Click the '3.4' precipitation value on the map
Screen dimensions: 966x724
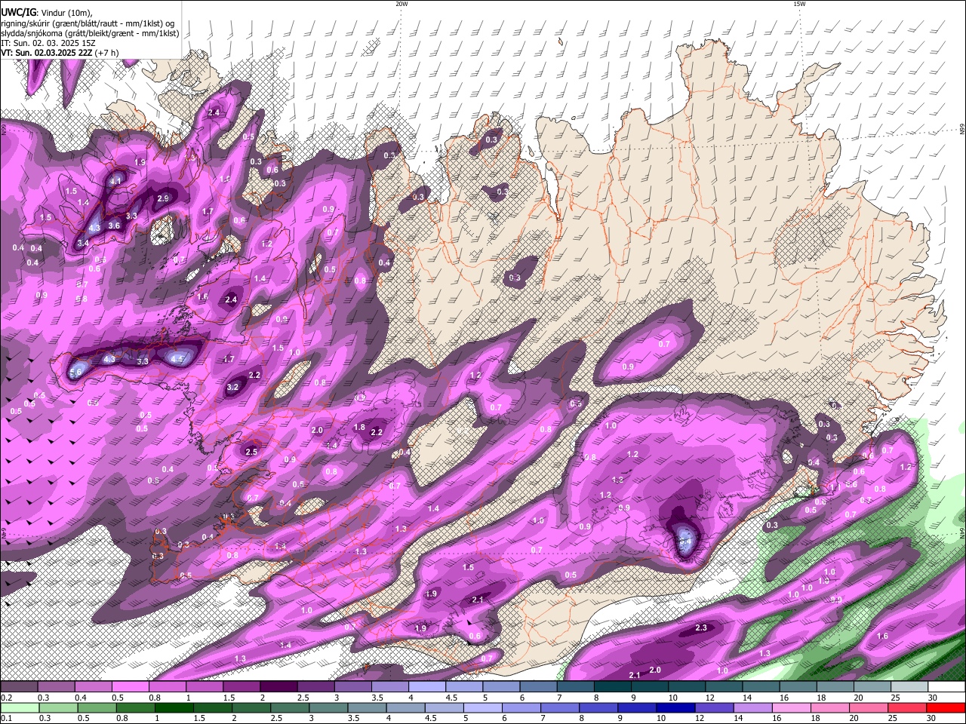click(83, 243)
